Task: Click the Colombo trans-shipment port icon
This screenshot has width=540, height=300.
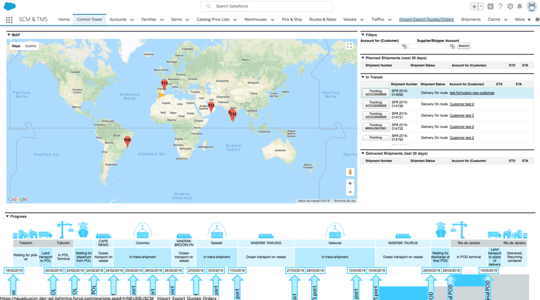Action: (142, 230)
